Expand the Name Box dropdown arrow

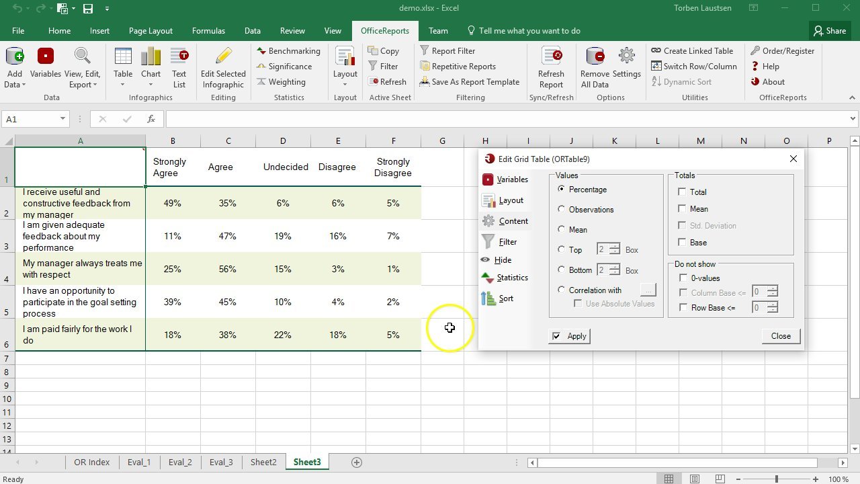(62, 119)
